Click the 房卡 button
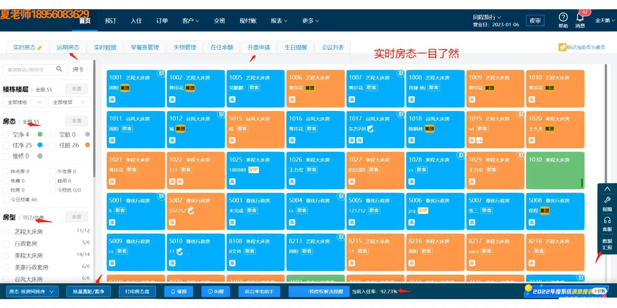The width and height of the screenshot is (617, 308). coord(78,69)
